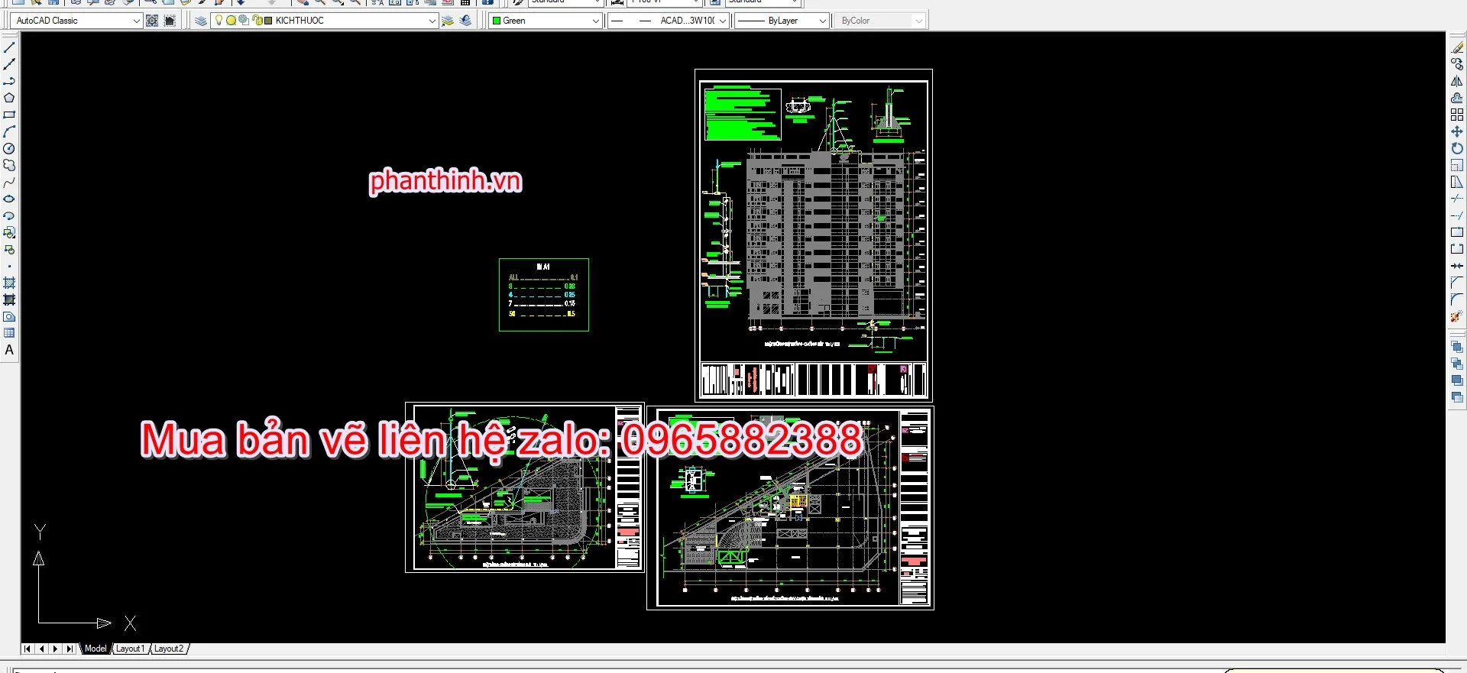Open the ByLayer lineweight dropdown
The height and width of the screenshot is (673, 1467).
click(x=822, y=21)
